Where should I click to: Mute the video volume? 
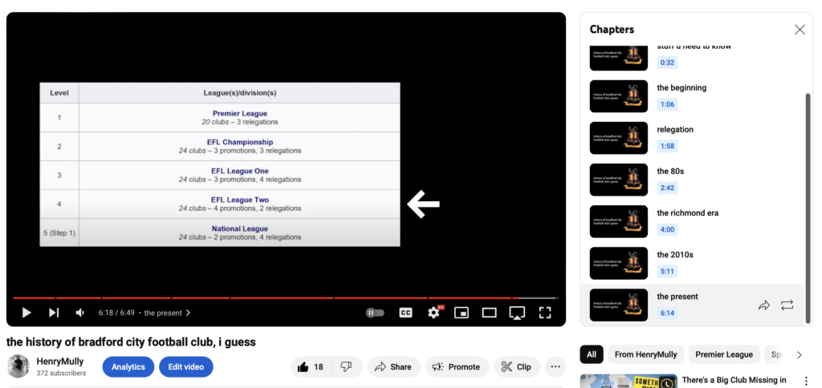point(79,313)
